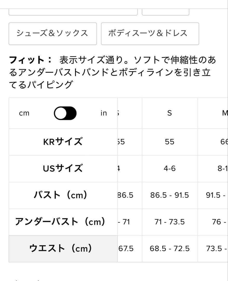Click the underbust measurement 71 - 73.5
This screenshot has height=281, width=228.
click(x=169, y=222)
